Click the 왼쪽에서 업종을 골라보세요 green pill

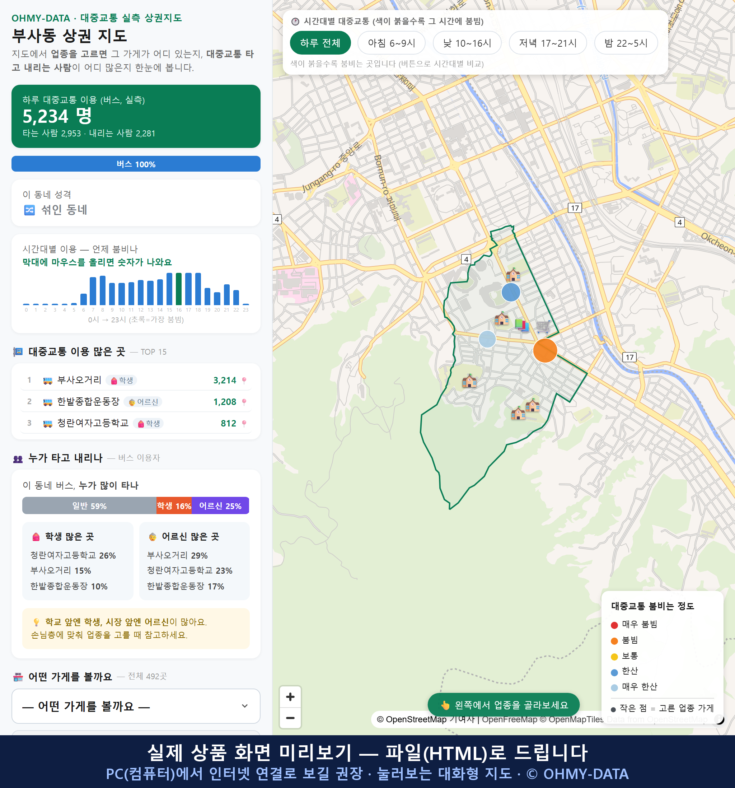pos(504,705)
